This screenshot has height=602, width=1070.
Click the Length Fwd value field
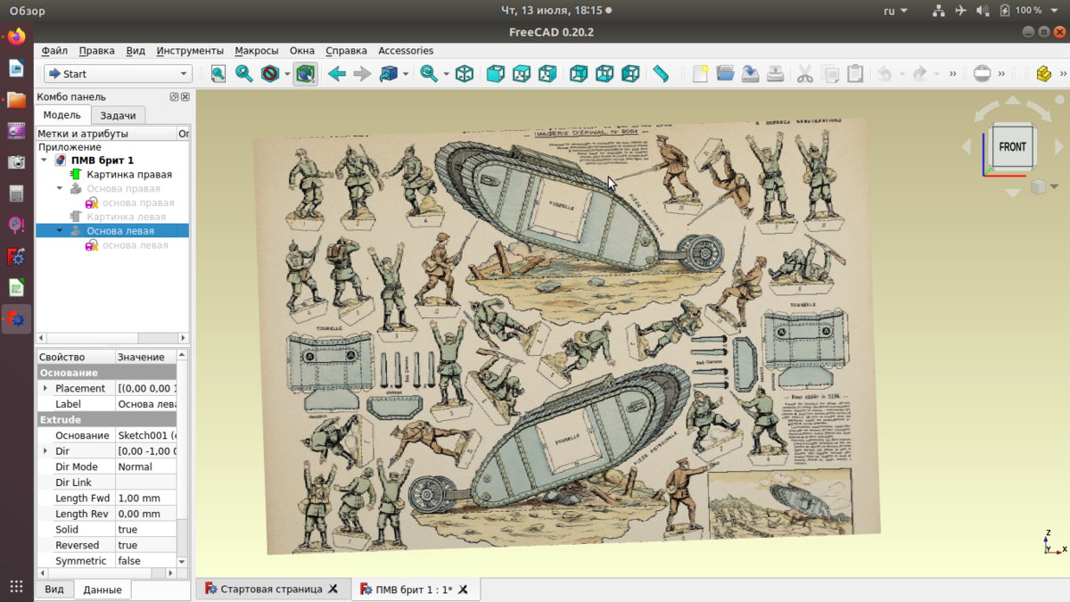(x=146, y=499)
